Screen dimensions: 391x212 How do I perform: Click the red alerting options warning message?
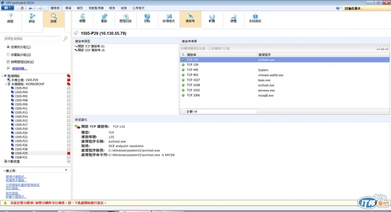[58, 203]
